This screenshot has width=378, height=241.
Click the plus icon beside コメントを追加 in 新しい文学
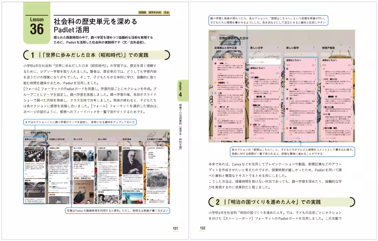pos(251,61)
